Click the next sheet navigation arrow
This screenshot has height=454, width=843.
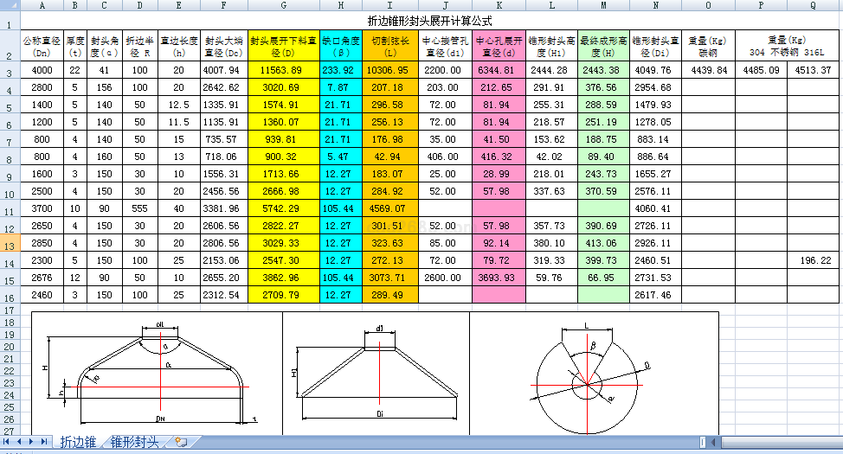pos(32,442)
